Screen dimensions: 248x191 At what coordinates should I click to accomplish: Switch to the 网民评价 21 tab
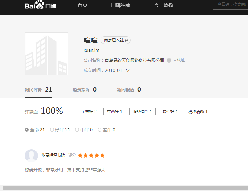[39, 90]
